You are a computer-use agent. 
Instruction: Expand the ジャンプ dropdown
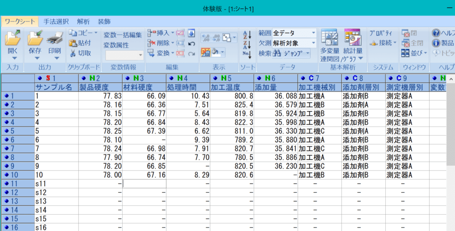pyautogui.click(x=308, y=53)
